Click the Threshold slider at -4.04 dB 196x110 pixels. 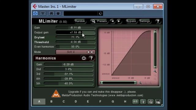tap(76, 42)
